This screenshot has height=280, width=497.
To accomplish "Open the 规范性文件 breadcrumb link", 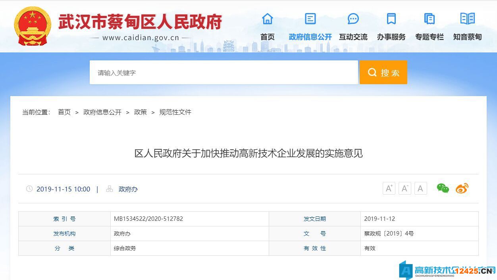I will [x=175, y=112].
